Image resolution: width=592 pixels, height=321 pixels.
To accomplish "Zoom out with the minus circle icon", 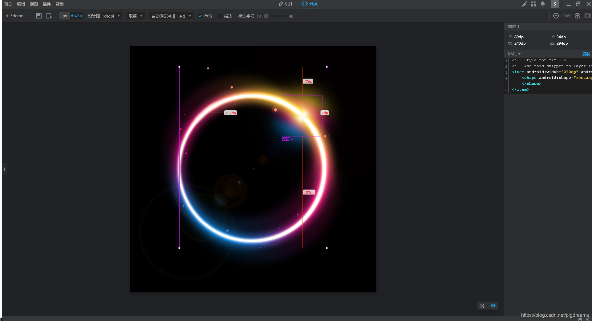I will tap(556, 16).
